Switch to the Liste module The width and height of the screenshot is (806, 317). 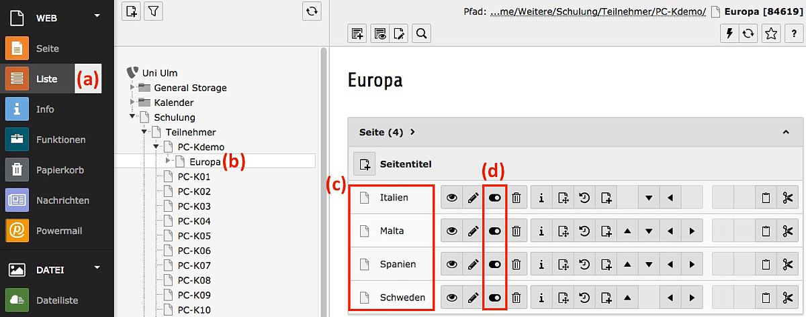tap(48, 79)
